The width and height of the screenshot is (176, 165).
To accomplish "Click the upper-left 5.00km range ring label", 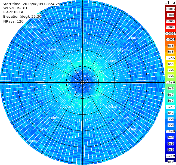I will tap(31, 27).
